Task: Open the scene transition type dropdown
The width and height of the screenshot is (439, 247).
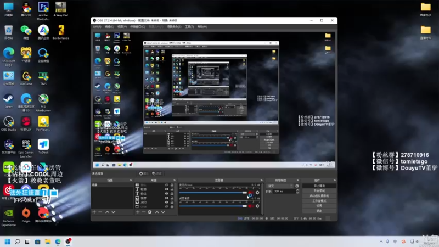Action: pyautogui.click(x=280, y=186)
